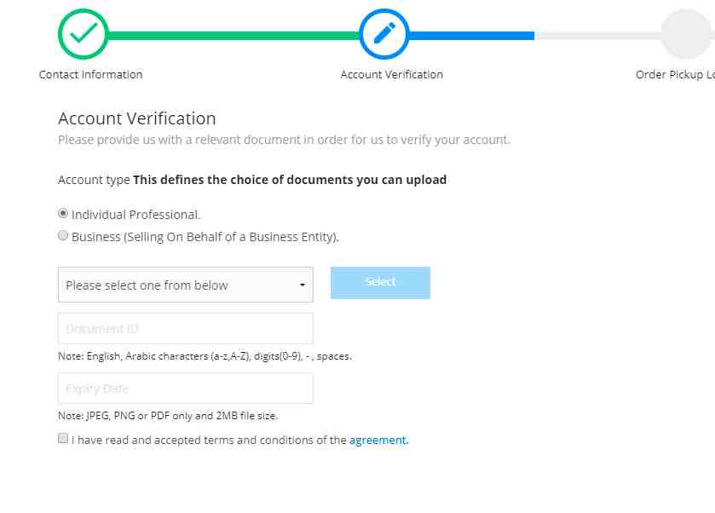
Task: Click the blue in-progress bar segment
Action: coord(471,36)
